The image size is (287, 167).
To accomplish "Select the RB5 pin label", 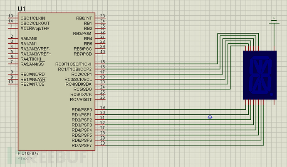I will coord(88,44).
